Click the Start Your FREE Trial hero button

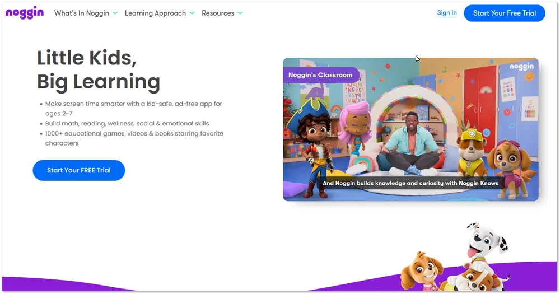pyautogui.click(x=79, y=170)
